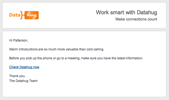Click the 'Work smart with Datahug' heading
Viewport: 169px width, 100px height.
click(x=127, y=12)
